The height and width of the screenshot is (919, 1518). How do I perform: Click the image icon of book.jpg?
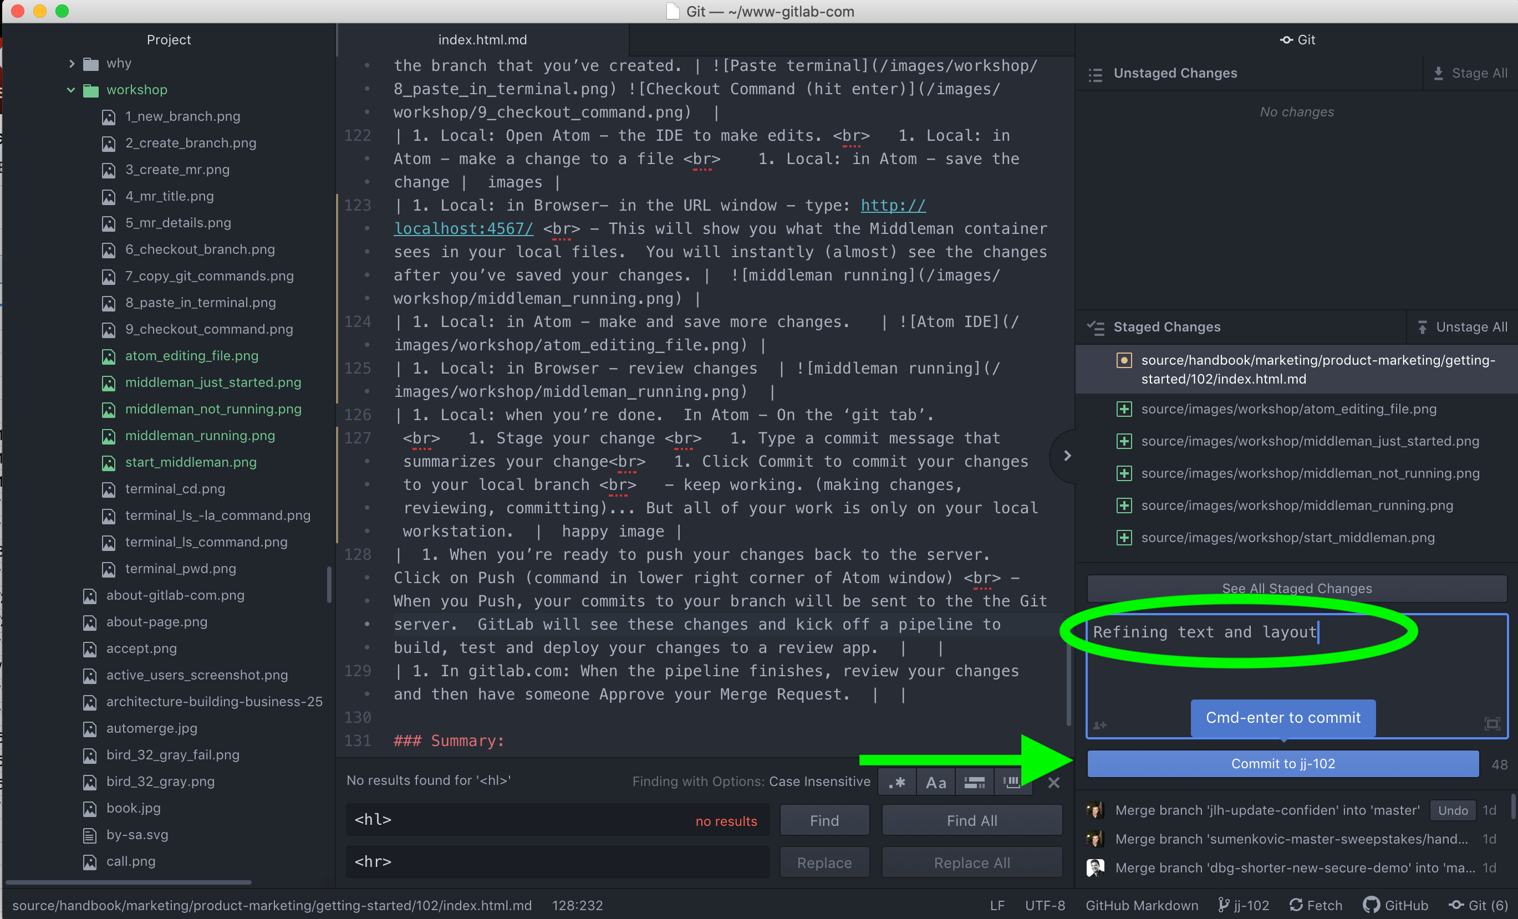point(90,809)
